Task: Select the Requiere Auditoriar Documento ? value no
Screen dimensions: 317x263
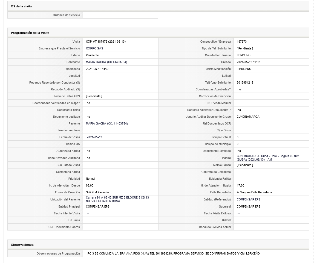Action: (x=239, y=110)
